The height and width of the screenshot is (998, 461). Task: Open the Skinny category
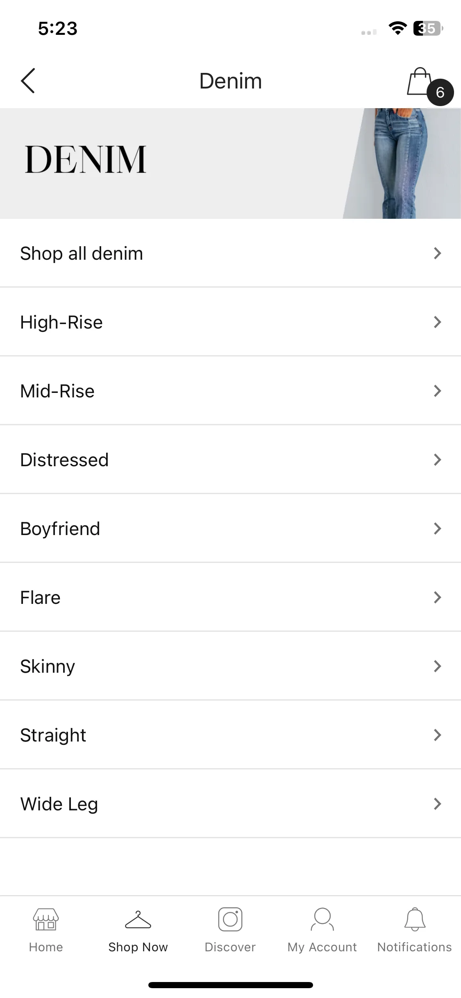coord(230,666)
